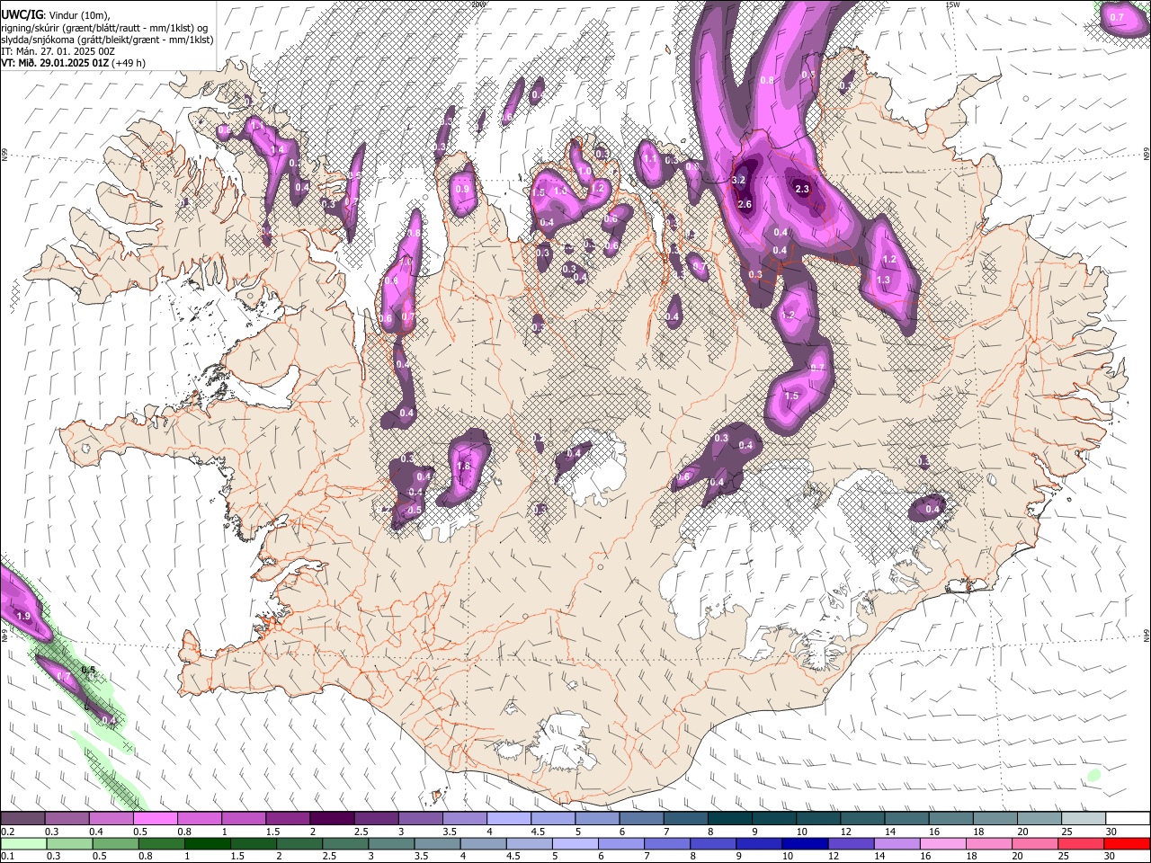This screenshot has width=1151, height=863.
Task: Select the 'slydda/snjókoma' legend description line
Action: [x=107, y=40]
